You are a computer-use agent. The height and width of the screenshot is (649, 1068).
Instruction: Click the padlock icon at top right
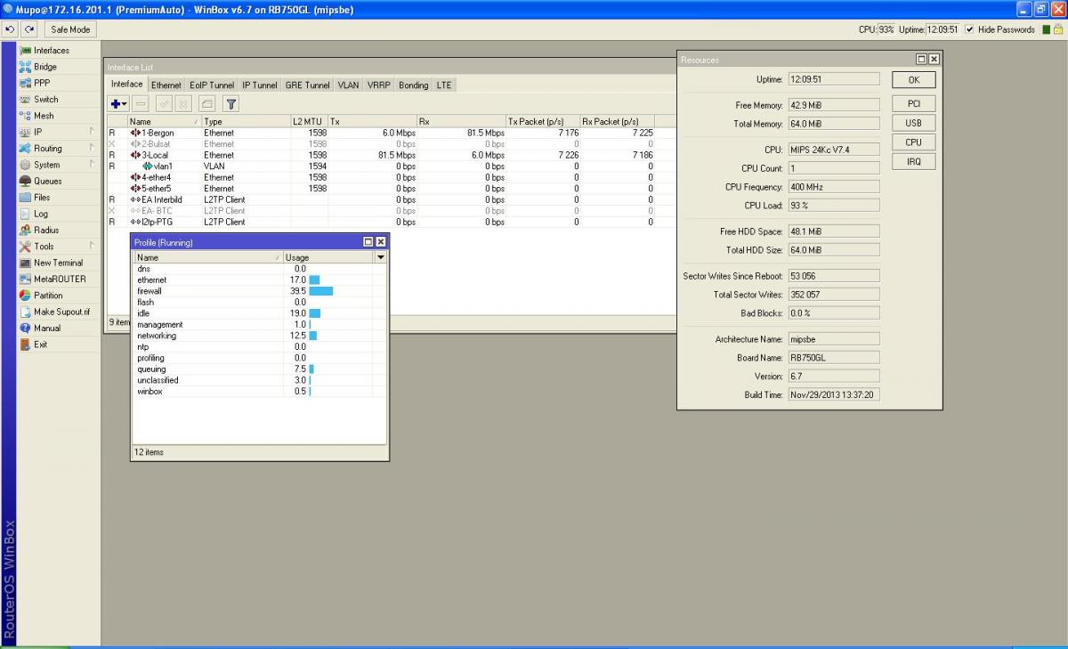pos(1059,29)
